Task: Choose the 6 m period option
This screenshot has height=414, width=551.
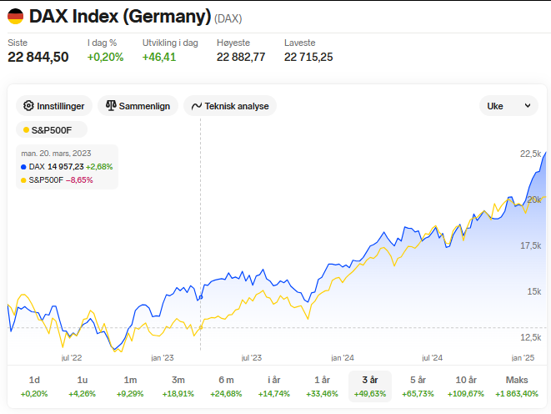Action: [x=226, y=386]
